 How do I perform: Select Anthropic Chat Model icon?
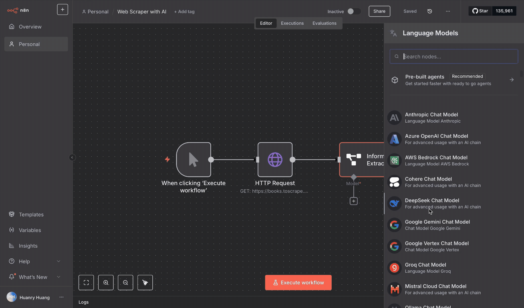pos(394,117)
